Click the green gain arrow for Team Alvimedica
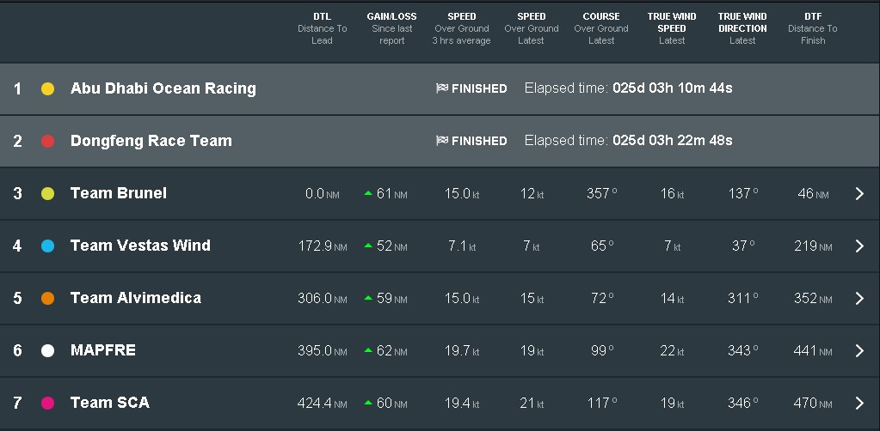 click(368, 298)
